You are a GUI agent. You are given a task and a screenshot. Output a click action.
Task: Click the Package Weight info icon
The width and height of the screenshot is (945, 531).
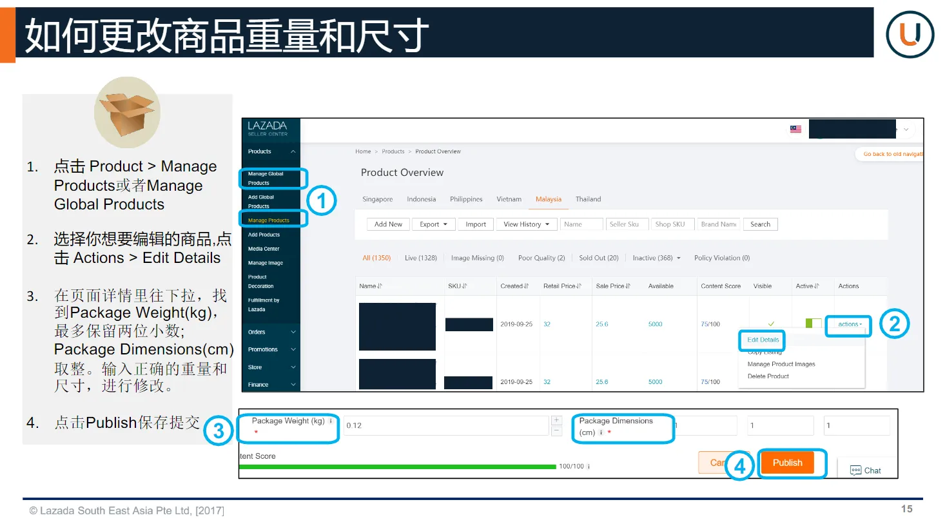[x=331, y=420]
